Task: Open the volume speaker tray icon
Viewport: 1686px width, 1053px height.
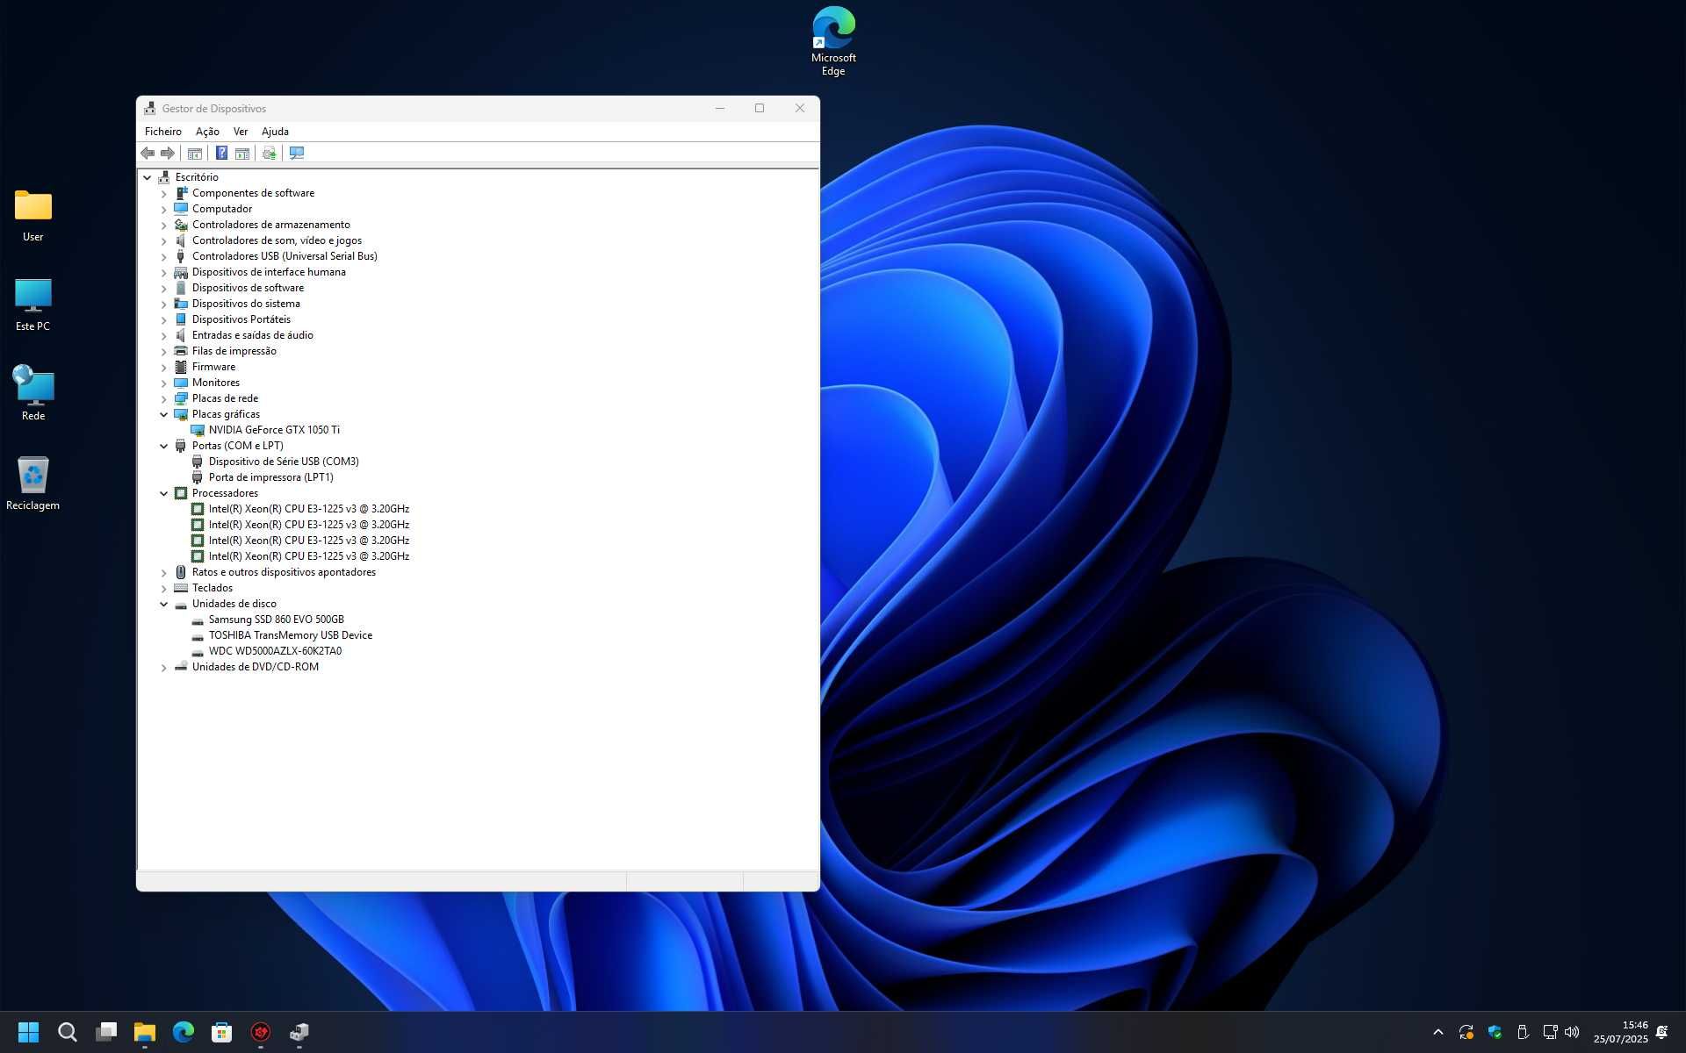Action: pos(1572,1032)
